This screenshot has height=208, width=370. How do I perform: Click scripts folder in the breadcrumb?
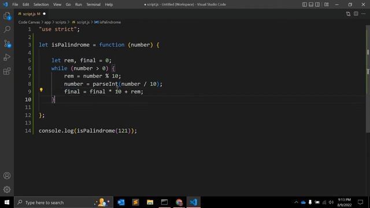(x=61, y=22)
